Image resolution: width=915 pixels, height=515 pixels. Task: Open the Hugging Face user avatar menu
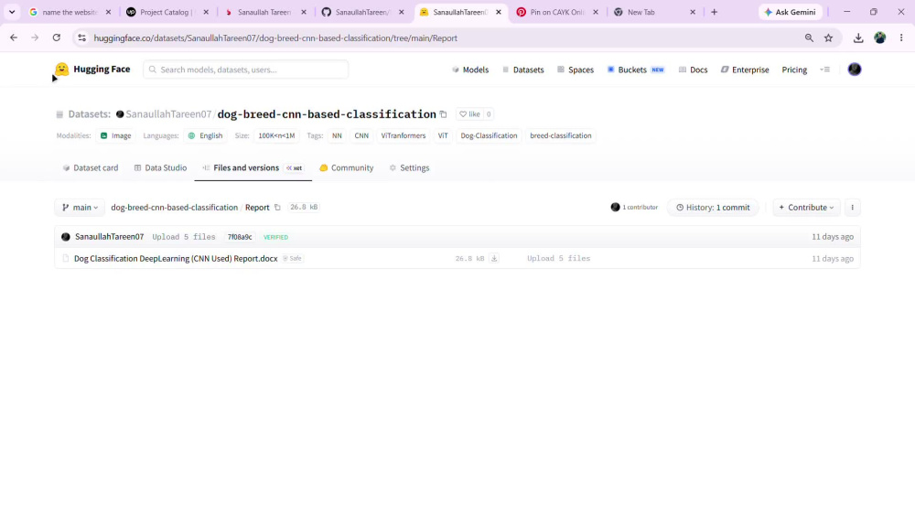pyautogui.click(x=855, y=70)
